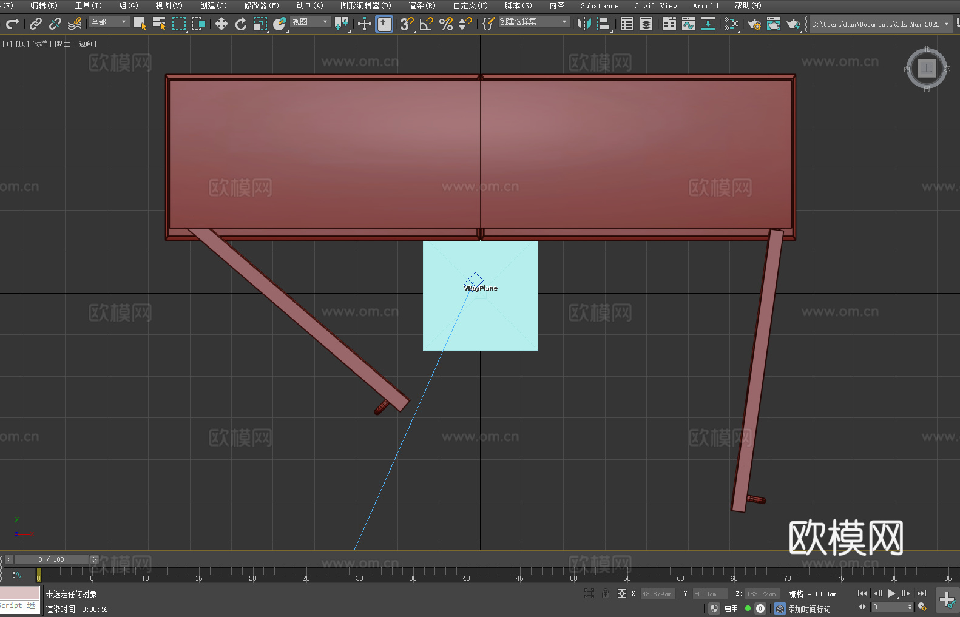Toggle Percent Snap
Screen dimensions: 960x617
point(446,24)
